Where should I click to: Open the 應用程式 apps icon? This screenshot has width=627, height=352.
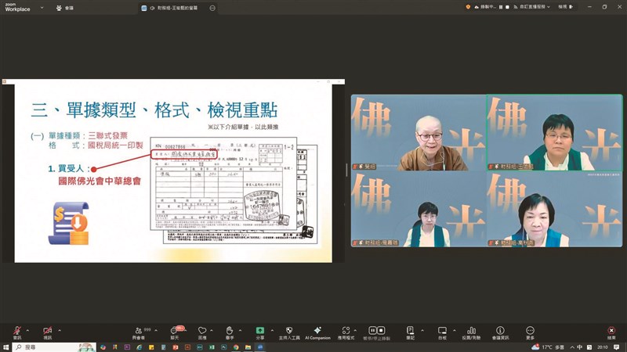(x=346, y=331)
